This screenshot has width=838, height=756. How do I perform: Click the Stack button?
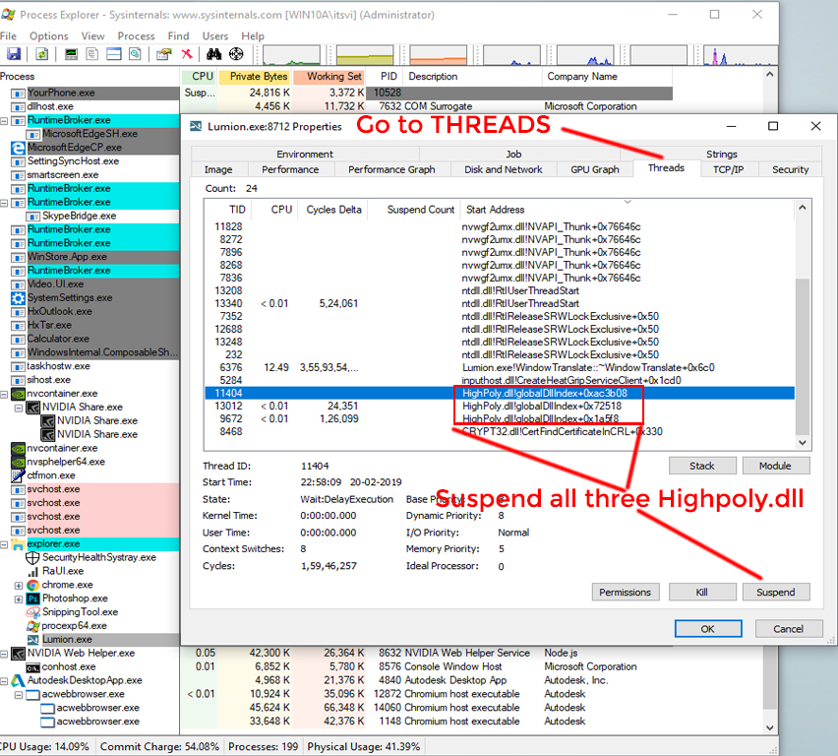pyautogui.click(x=702, y=466)
